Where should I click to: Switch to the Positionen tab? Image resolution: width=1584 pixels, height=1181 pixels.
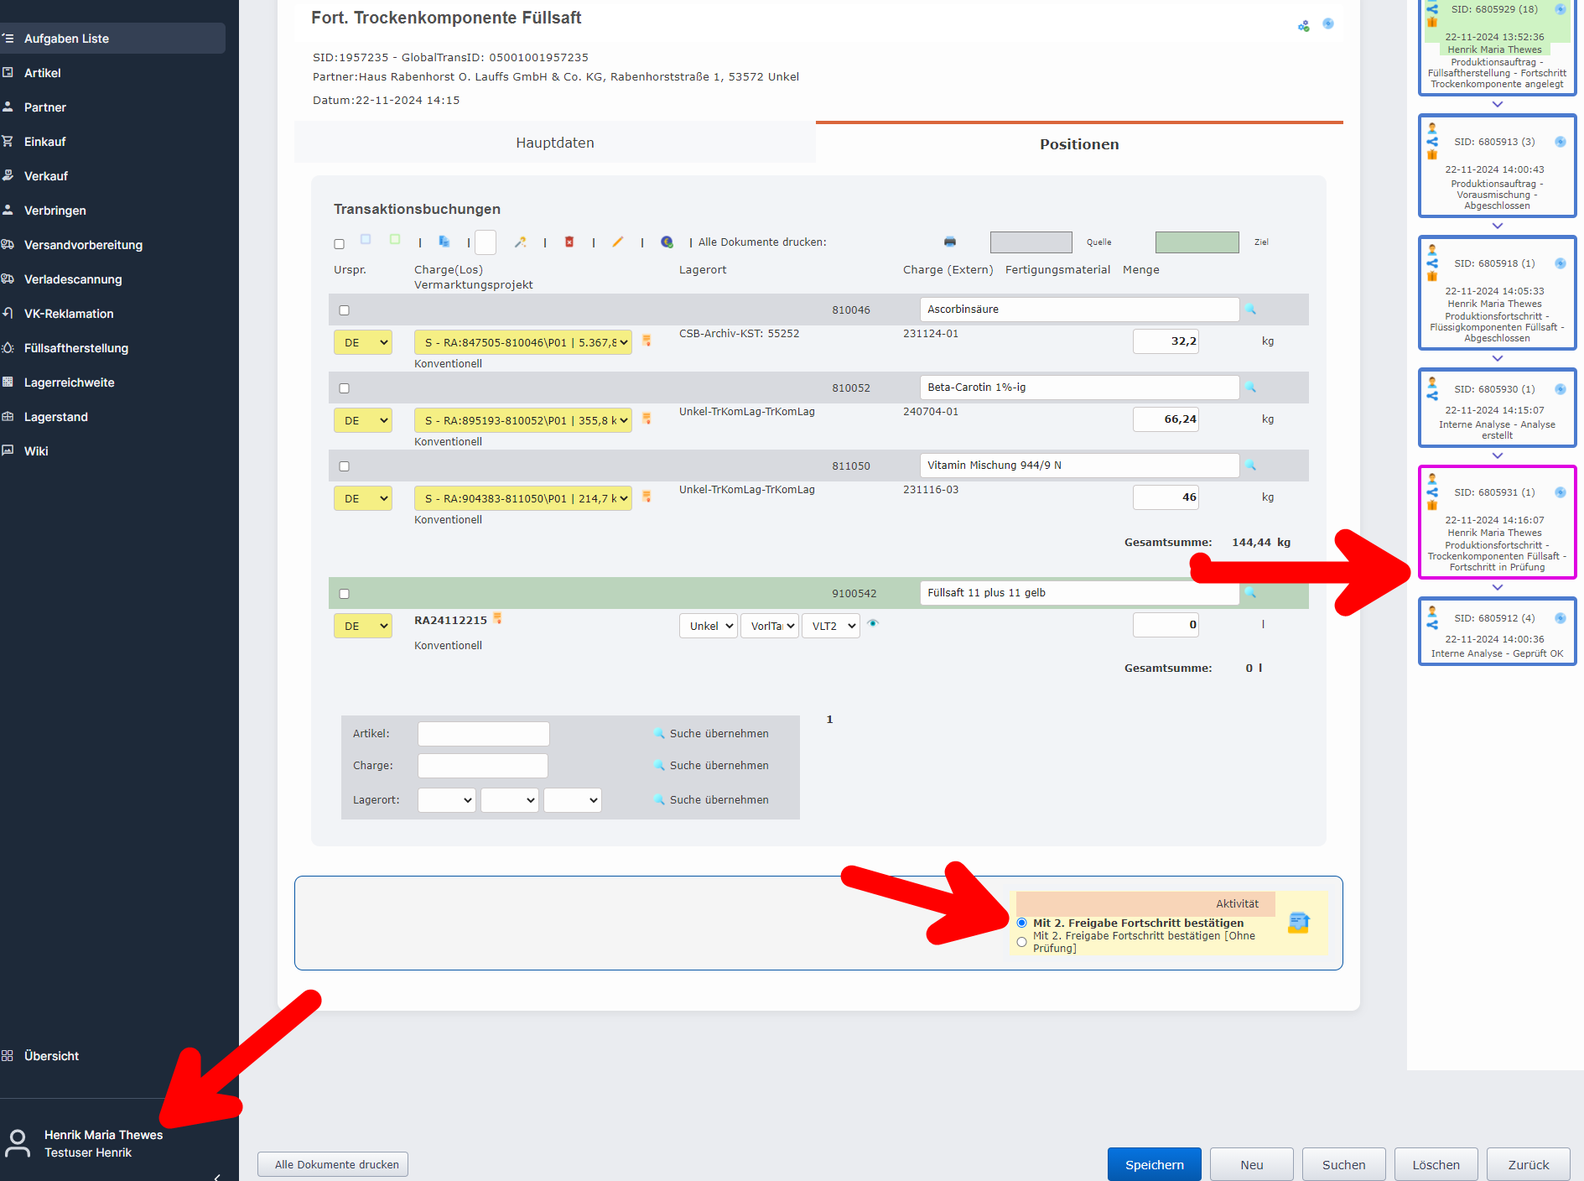click(x=1078, y=143)
